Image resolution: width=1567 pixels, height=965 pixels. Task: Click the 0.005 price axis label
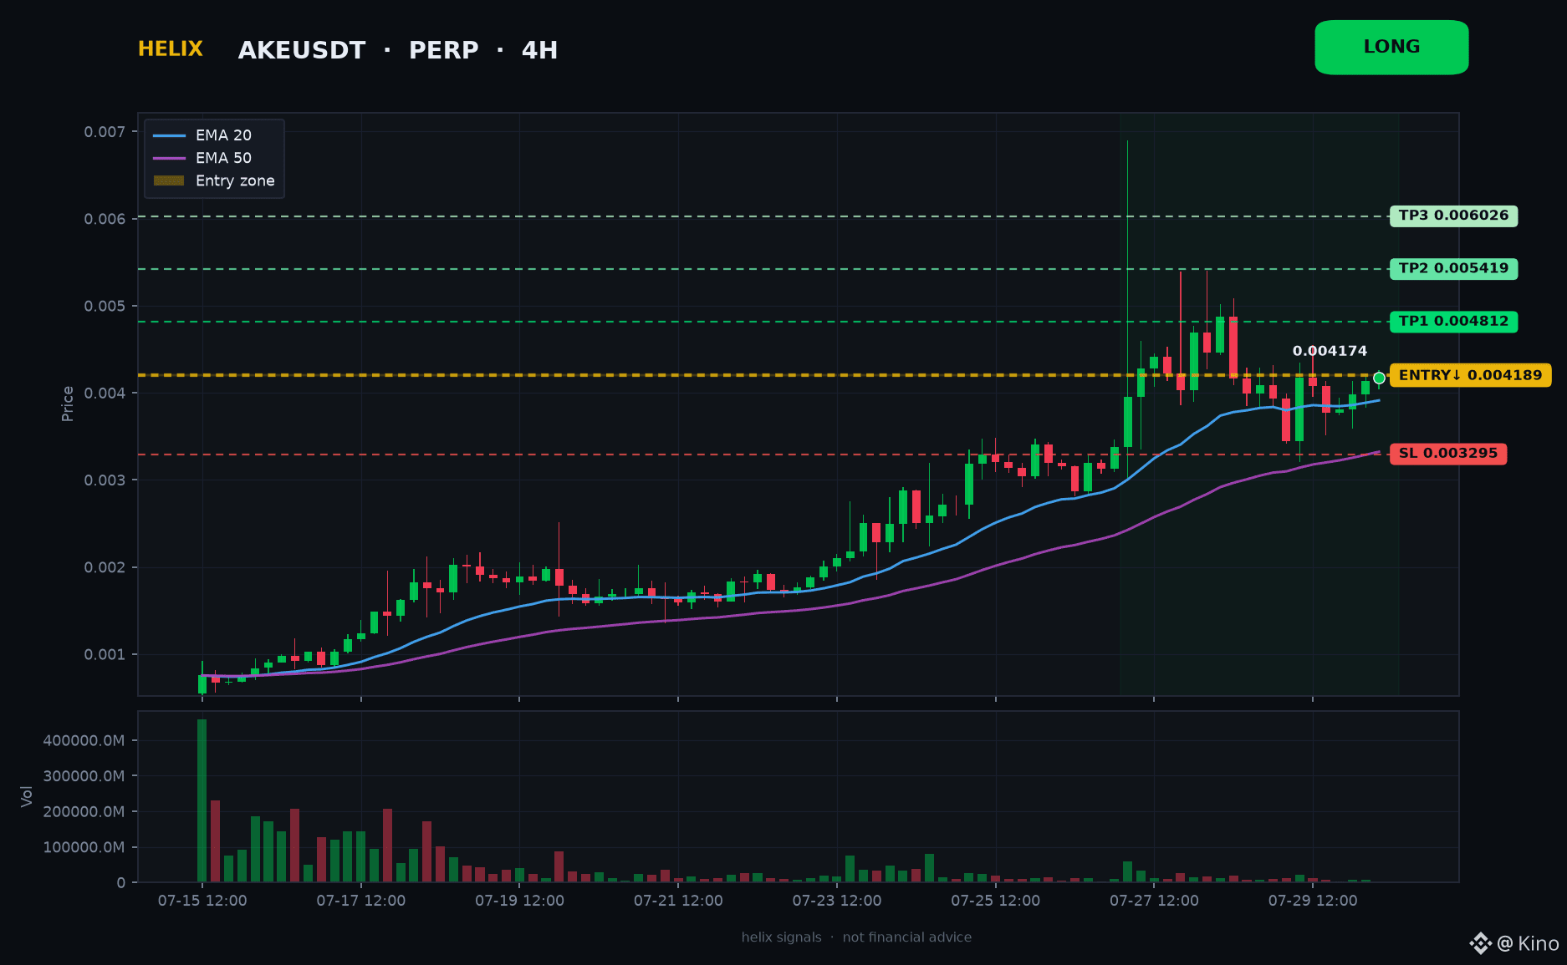(105, 306)
